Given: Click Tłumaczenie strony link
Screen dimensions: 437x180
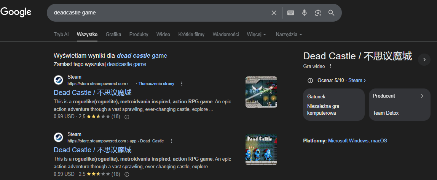Looking at the screenshot, I should tap(156, 84).
